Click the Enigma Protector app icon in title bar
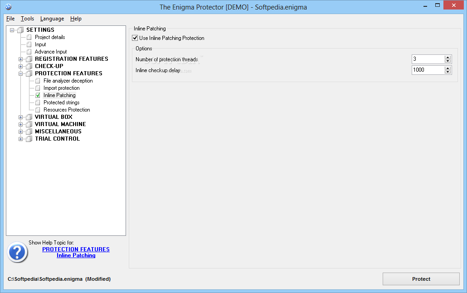The width and height of the screenshot is (467, 293). pyautogui.click(x=8, y=6)
